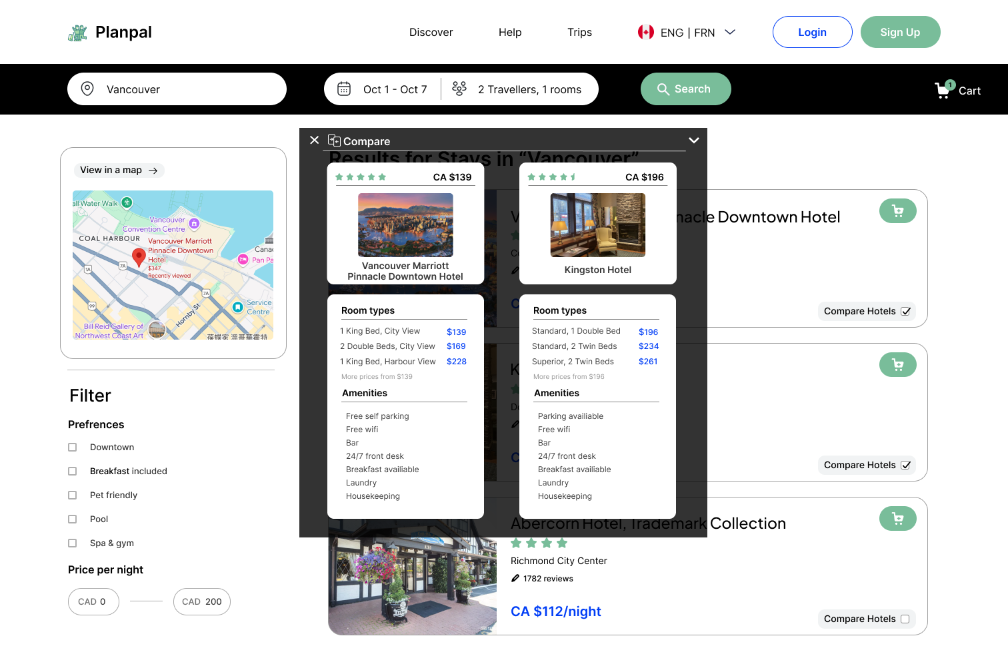
Task: Click the travellers icon in the search bar
Action: [459, 87]
